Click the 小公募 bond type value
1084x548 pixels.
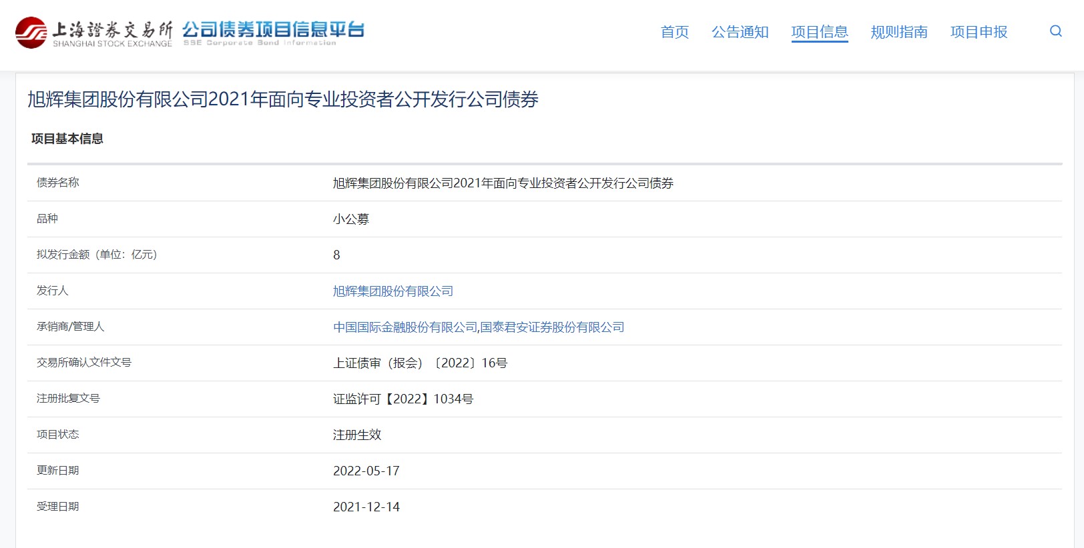point(350,219)
